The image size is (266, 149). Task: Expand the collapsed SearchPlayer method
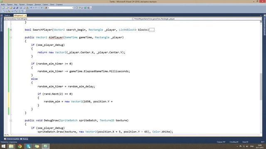point(11,30)
